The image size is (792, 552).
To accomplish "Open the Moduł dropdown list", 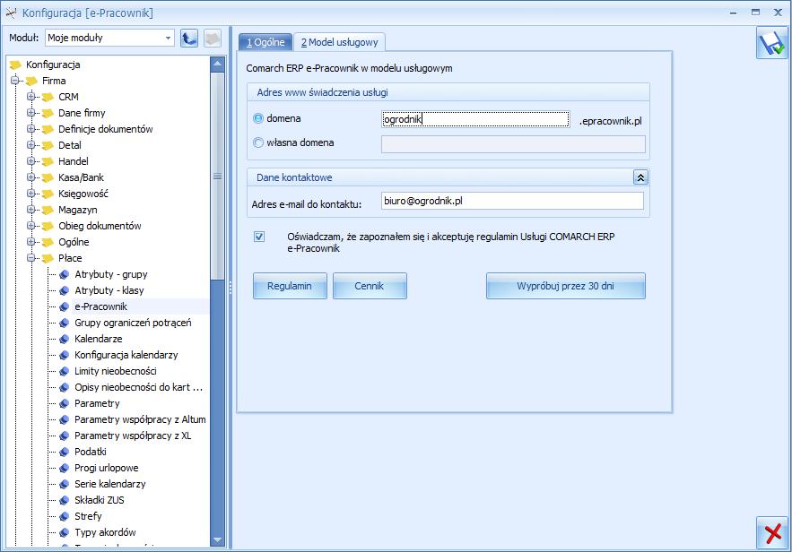I will [x=168, y=38].
